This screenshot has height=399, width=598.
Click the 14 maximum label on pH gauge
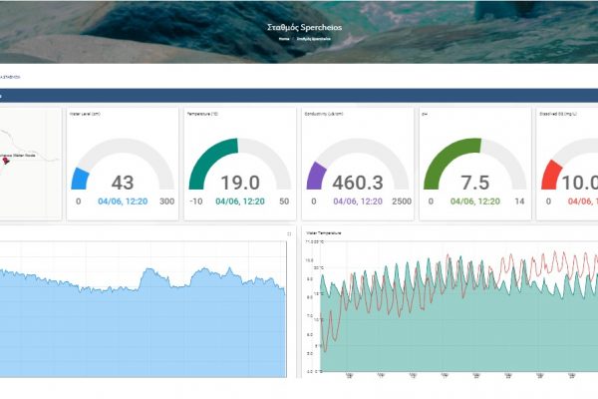point(519,201)
